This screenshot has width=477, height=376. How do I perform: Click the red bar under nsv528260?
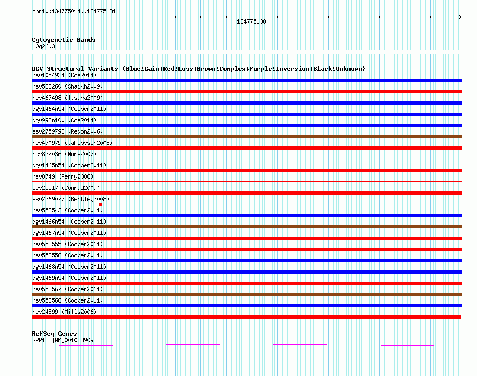[x=247, y=92]
